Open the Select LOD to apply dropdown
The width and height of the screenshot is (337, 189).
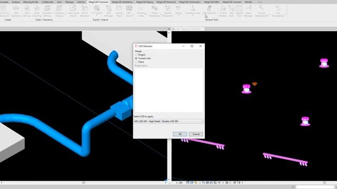click(x=168, y=121)
